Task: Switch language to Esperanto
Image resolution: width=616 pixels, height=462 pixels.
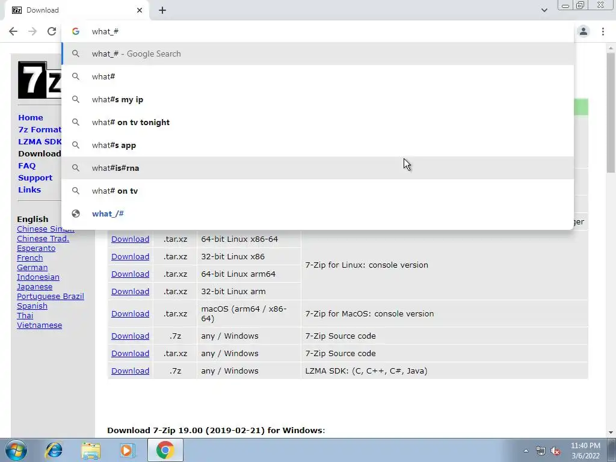Action: 36,248
